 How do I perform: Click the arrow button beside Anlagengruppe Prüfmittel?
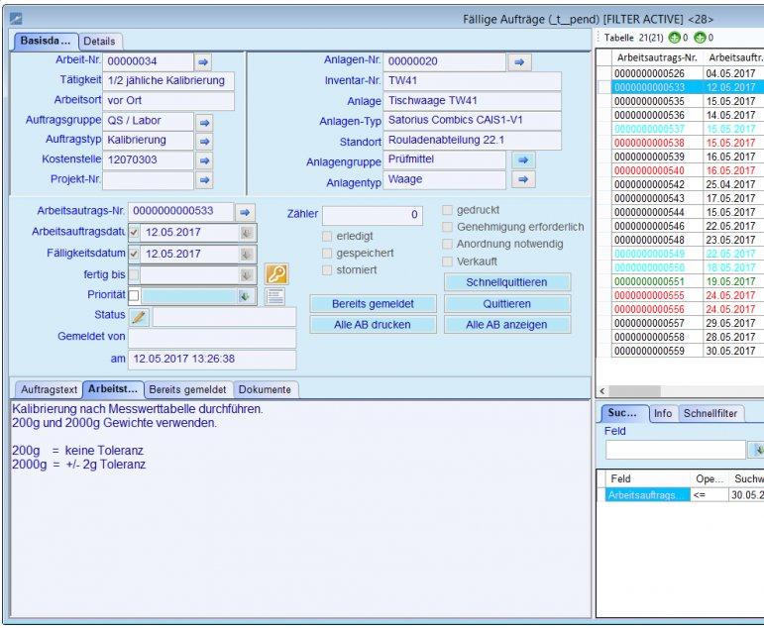[524, 160]
